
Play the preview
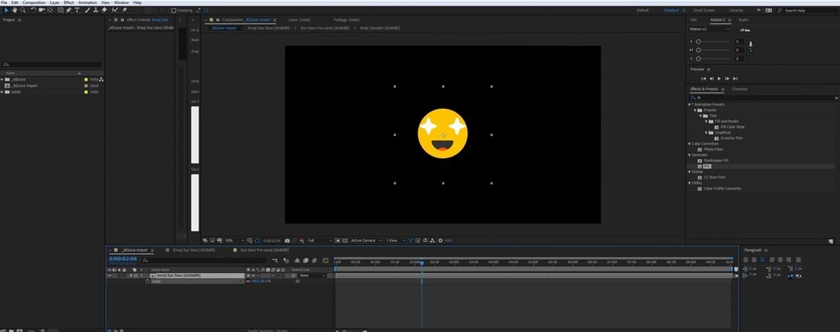(719, 79)
